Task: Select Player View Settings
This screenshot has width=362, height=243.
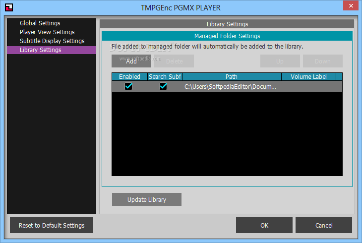Action: click(52, 32)
